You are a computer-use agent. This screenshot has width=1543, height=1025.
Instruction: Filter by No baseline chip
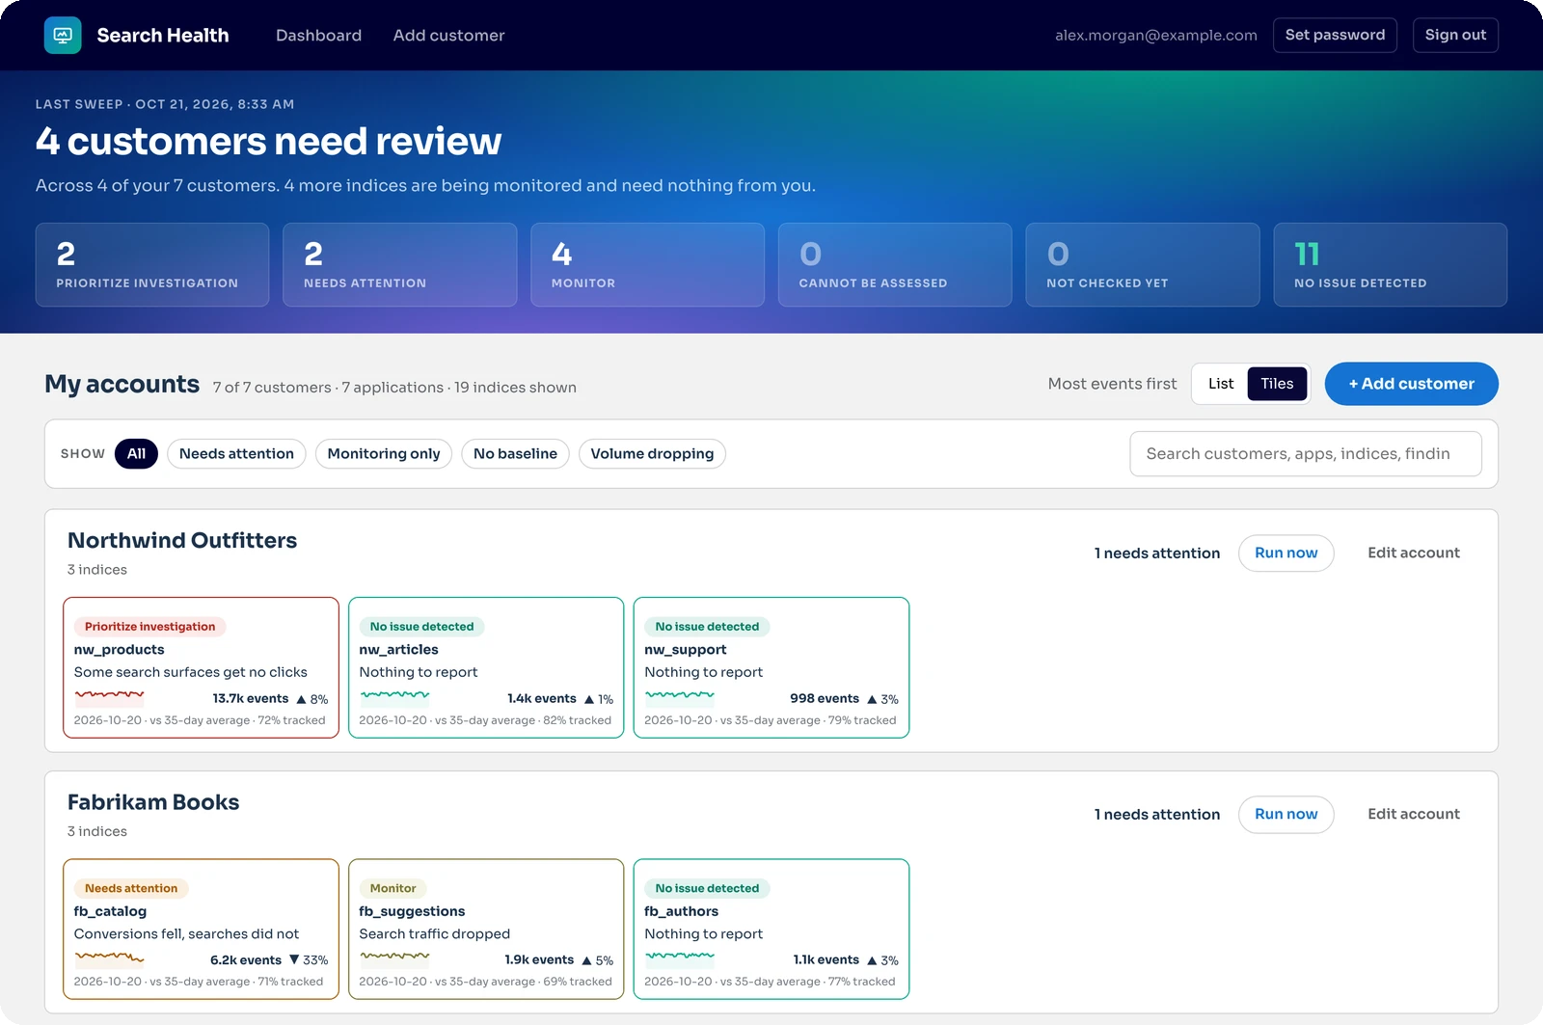click(x=515, y=454)
